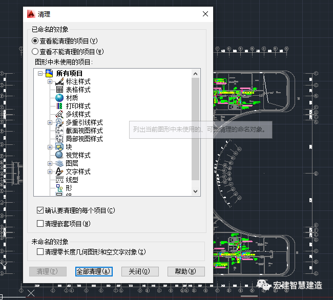Click the 局部视图样式 detail view icon
This screenshot has height=300, width=333.
click(59, 139)
